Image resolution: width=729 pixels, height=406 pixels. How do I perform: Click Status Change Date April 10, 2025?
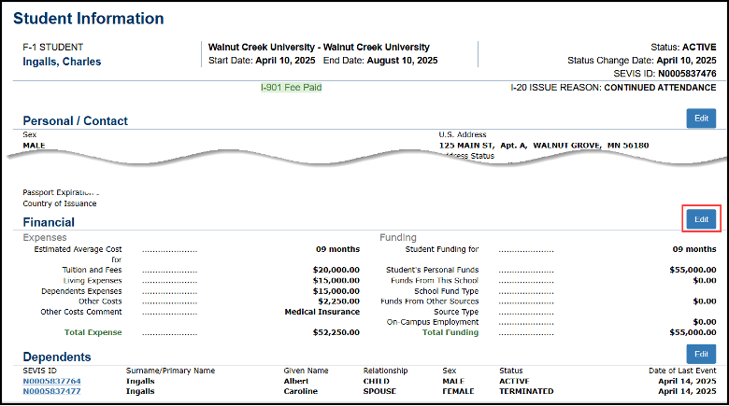641,61
